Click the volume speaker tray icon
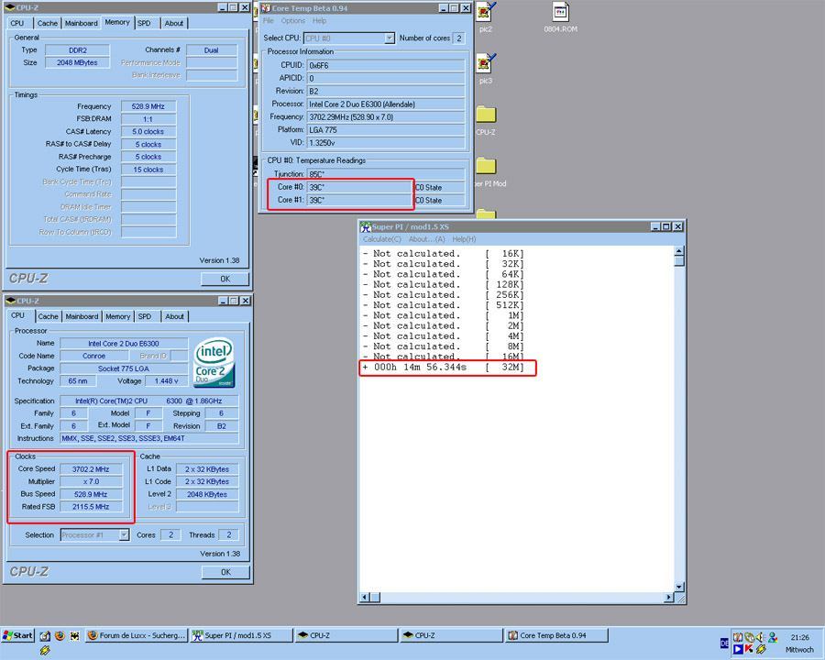The width and height of the screenshot is (825, 660). (x=760, y=637)
